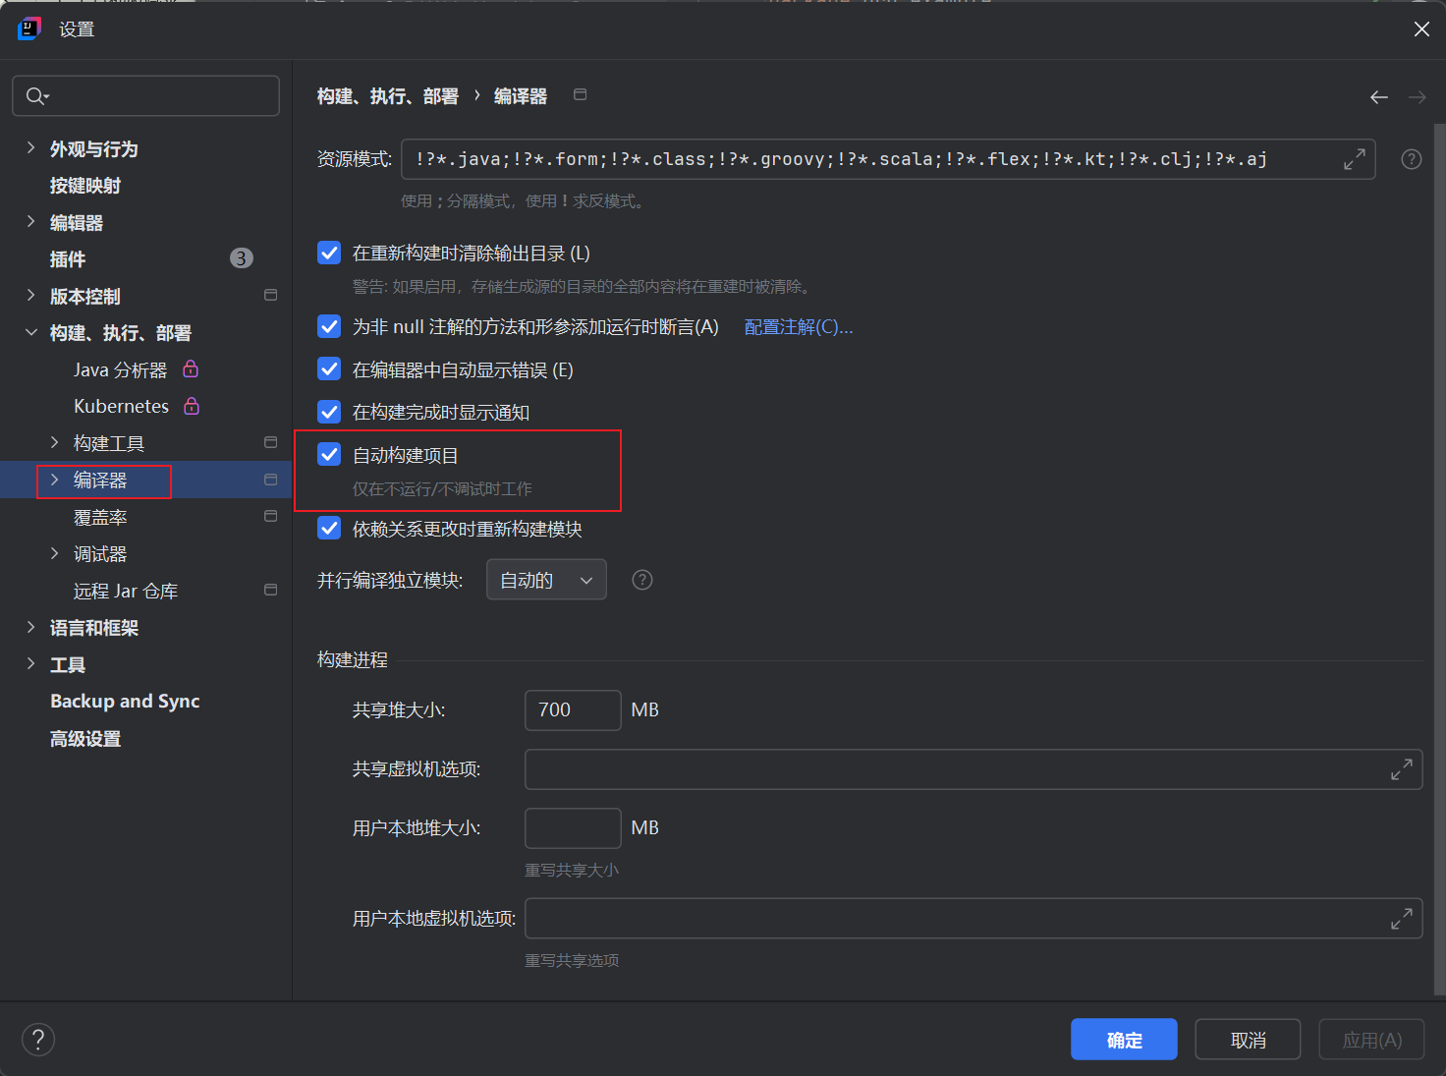This screenshot has height=1076, width=1446.
Task: Click the help question mark at bottom left
Action: pos(38,1040)
